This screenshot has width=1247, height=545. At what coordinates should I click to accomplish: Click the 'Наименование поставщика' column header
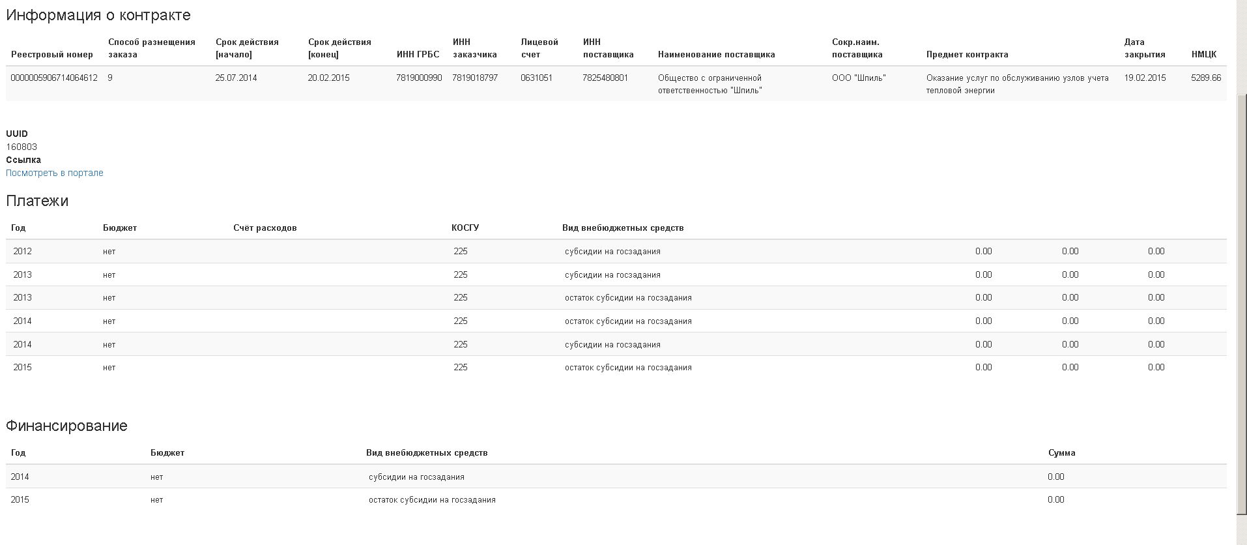tap(716, 55)
